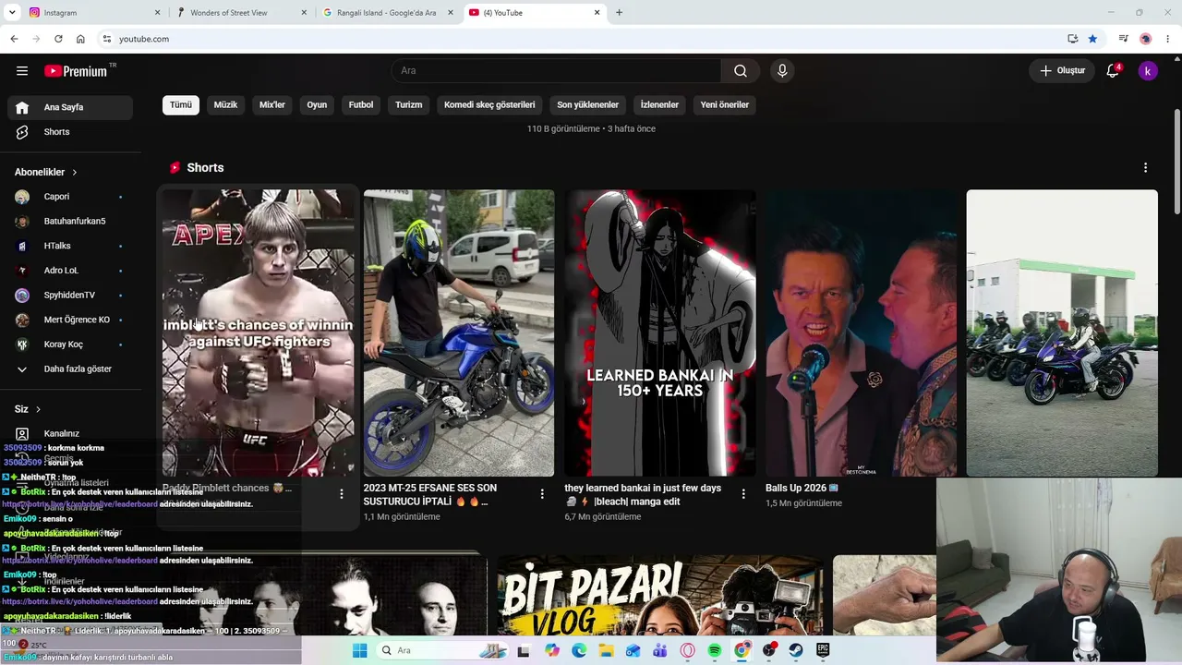This screenshot has width=1182, height=665.
Task: Open OBS Studio from the taskbar
Action: click(x=769, y=650)
